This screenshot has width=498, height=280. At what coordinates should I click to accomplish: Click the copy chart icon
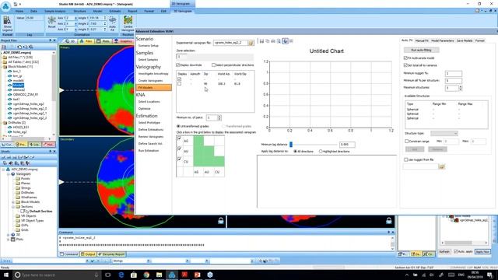pos(268,41)
